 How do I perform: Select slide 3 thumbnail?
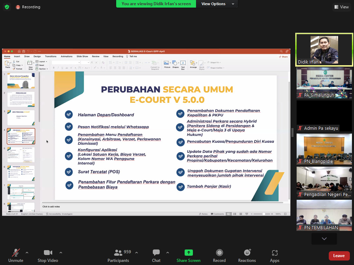21,118
